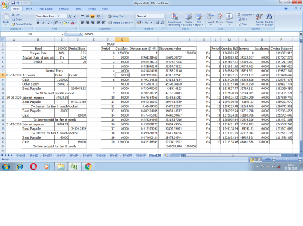Open the Journal worksheet tab
The width and height of the screenshot is (303, 226).
(61, 155)
